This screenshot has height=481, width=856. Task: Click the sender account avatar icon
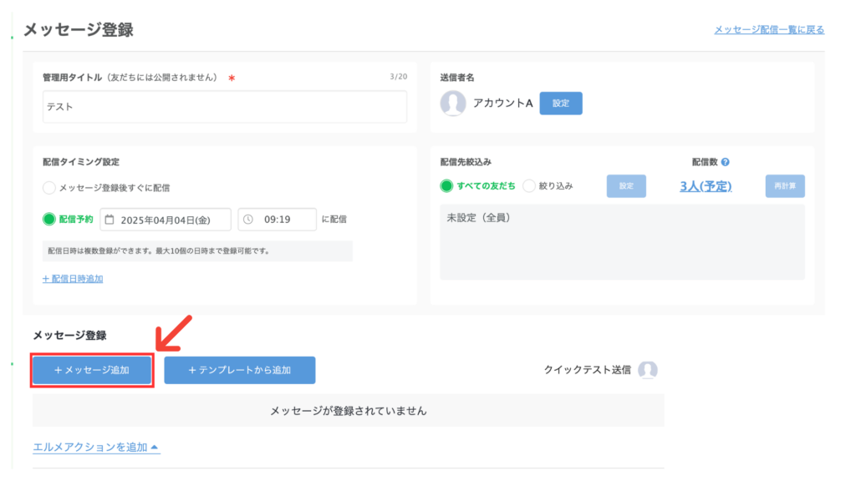[452, 103]
